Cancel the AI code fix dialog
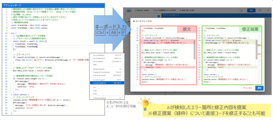Screen dimensions: 273x121 tap(247, 88)
